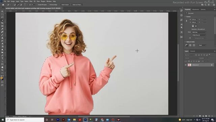This screenshot has height=122, width=216.
Task: Select the Horizontal Type tool
Action: (x=2, y=58)
